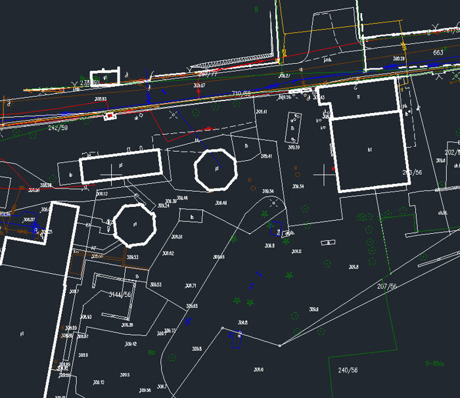The image size is (460, 398).
Task: Select the parcel label "207/56"
Action: (387, 286)
